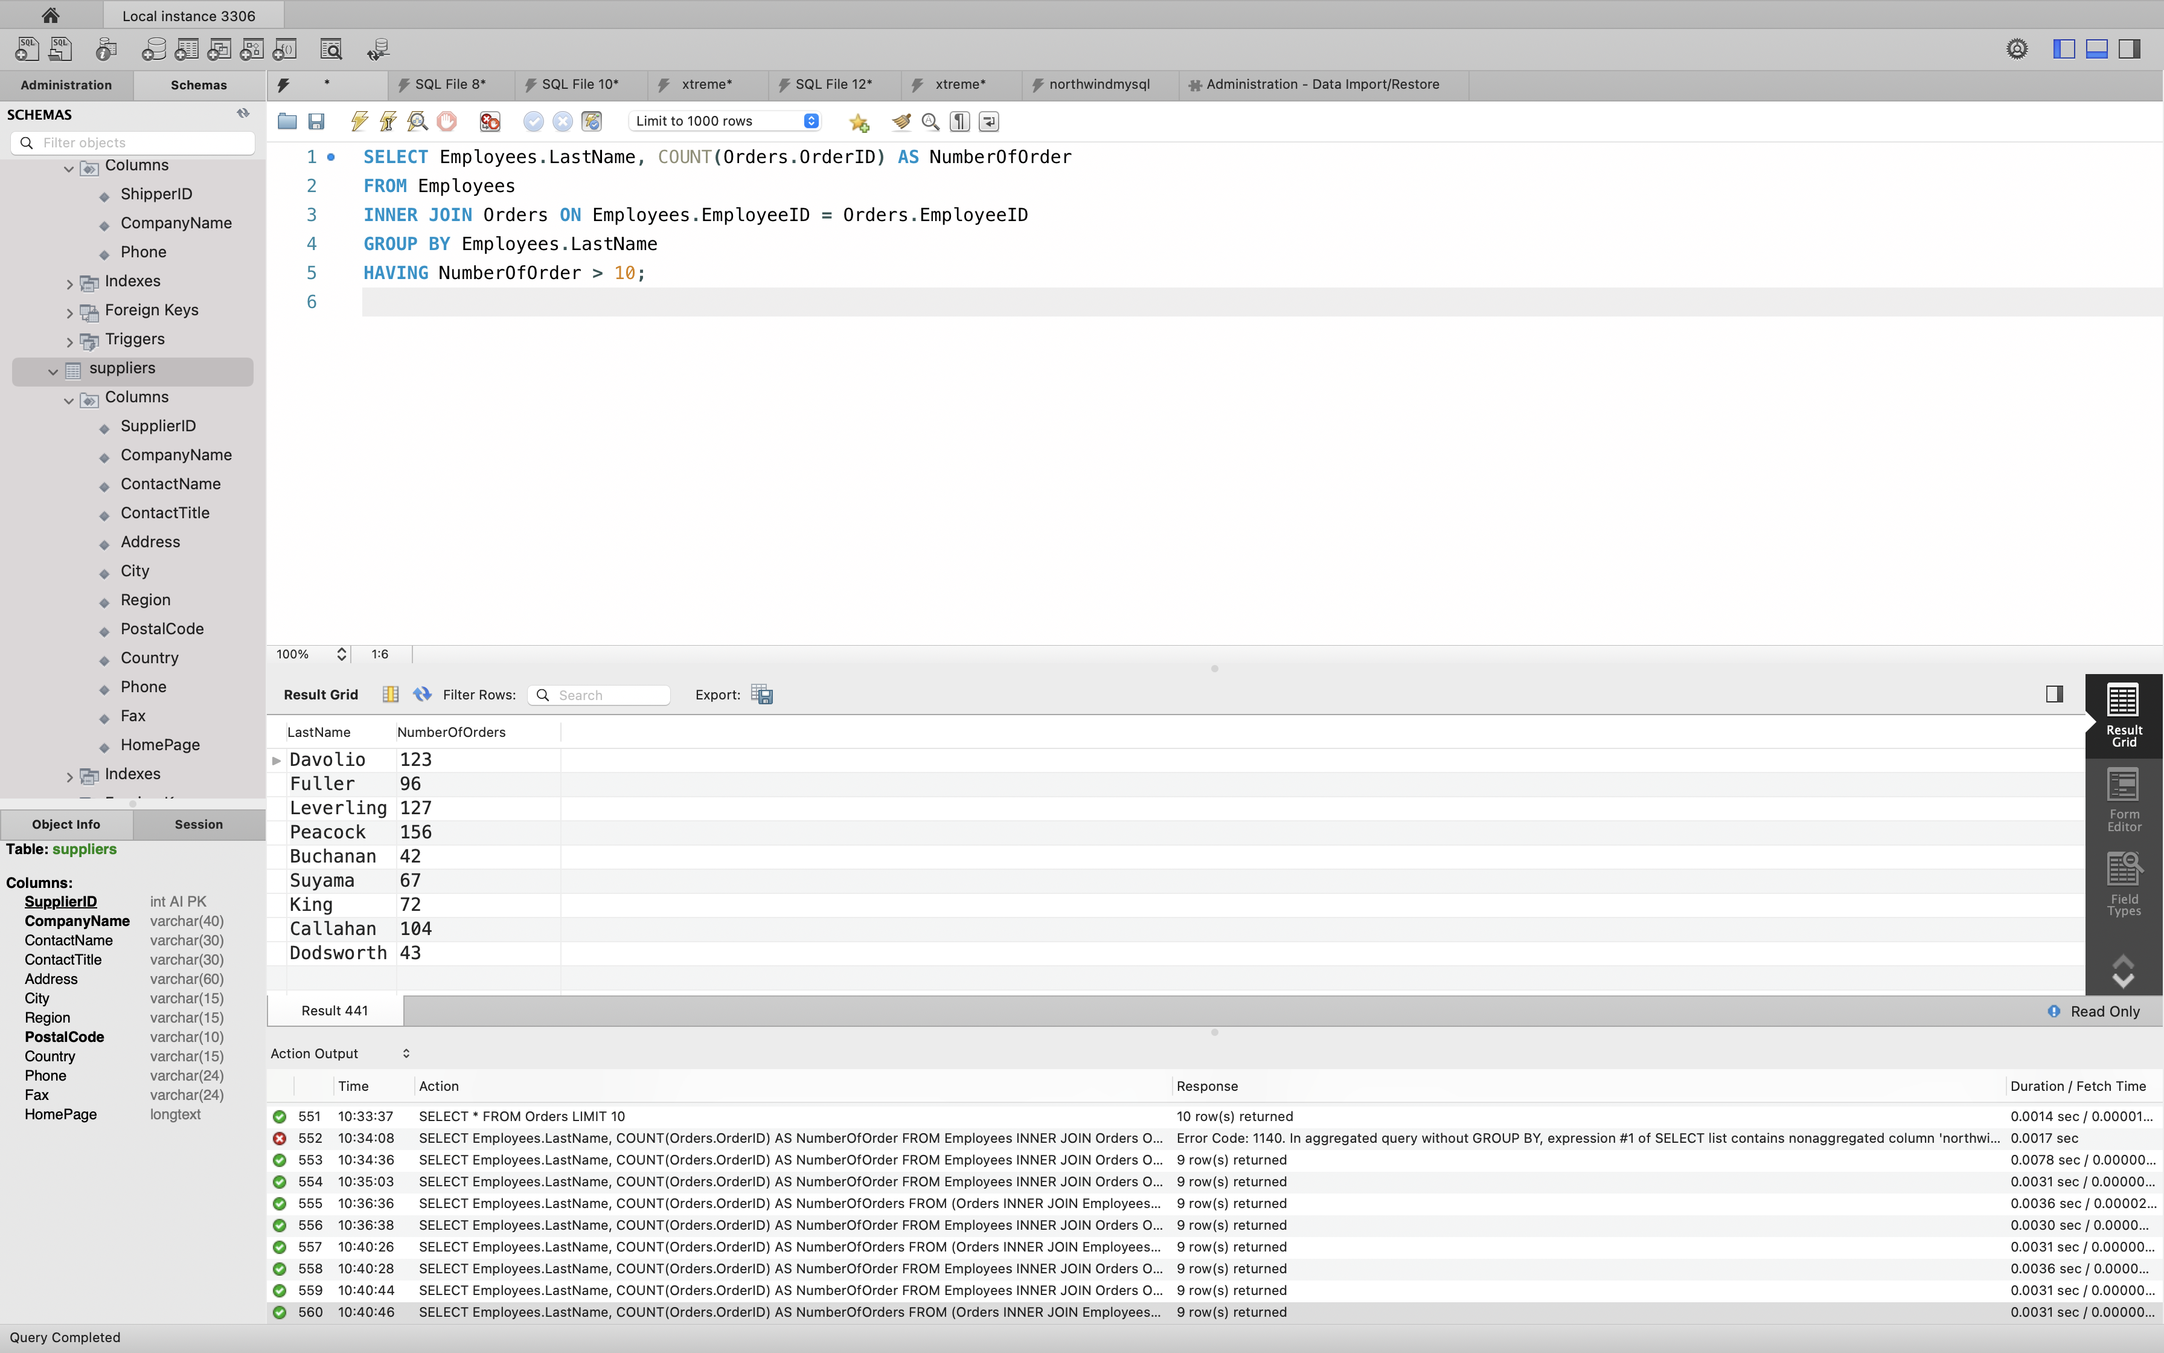Collapse the suppliers table tree node
The image size is (2164, 1353).
[x=53, y=370]
